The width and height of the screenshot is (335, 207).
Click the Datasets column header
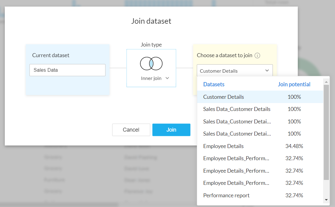tap(214, 85)
